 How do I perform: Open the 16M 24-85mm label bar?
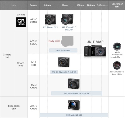click(63, 50)
